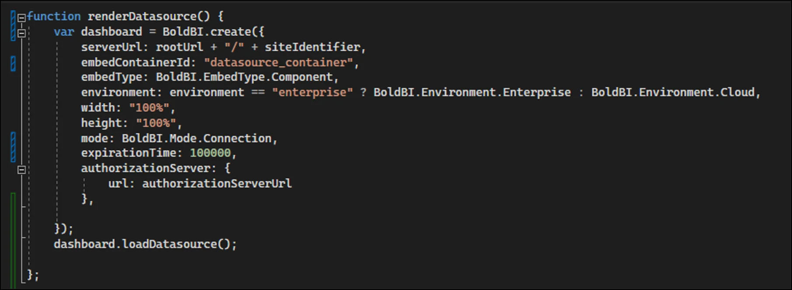
Task: Click the siteIdentifier variable
Action: (312, 47)
